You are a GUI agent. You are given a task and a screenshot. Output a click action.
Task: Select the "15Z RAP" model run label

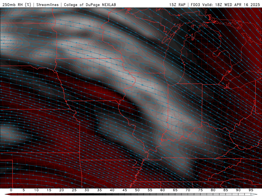[177, 5]
